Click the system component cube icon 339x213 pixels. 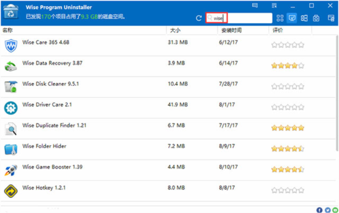(316, 18)
